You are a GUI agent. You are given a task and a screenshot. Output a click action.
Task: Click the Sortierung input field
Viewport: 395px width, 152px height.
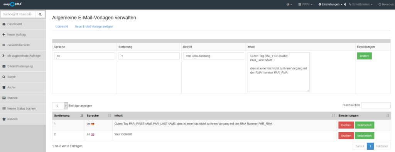point(149,56)
